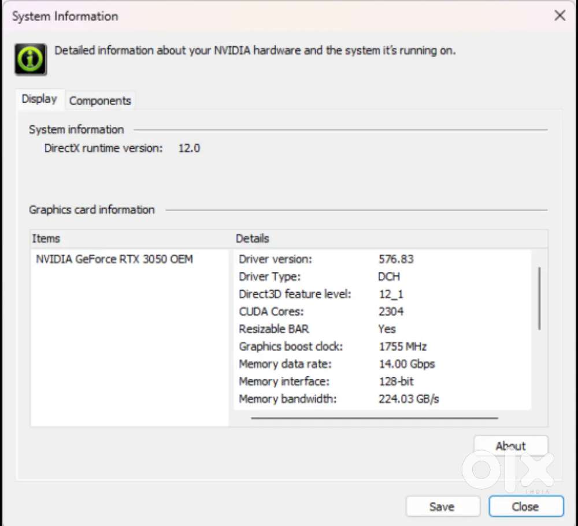Select the Memory bandwidth row
This screenshot has width=578, height=526.
(287, 398)
